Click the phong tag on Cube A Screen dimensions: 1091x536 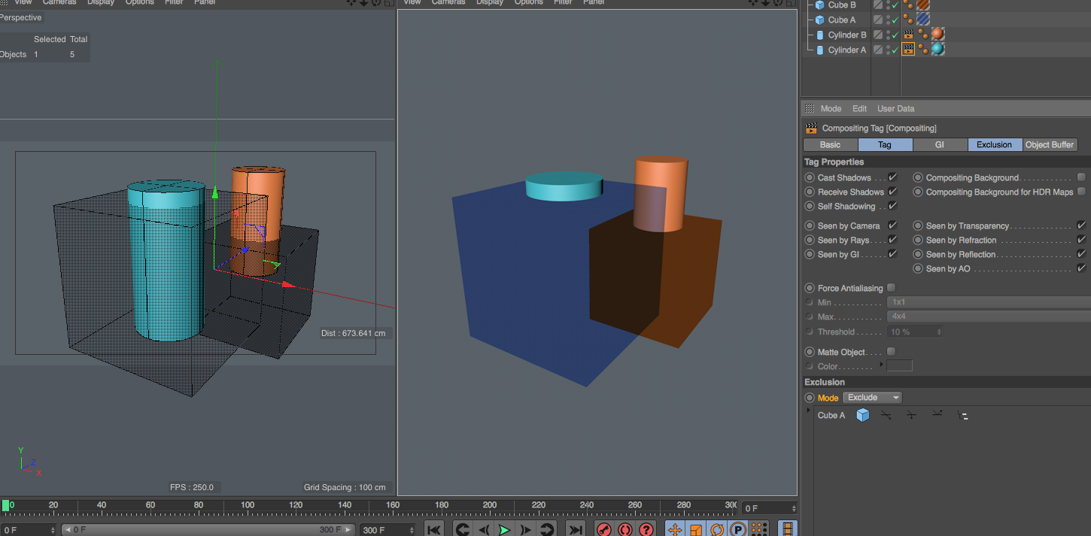909,20
